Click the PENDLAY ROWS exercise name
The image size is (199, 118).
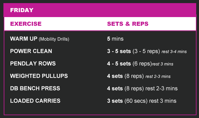point(33,63)
